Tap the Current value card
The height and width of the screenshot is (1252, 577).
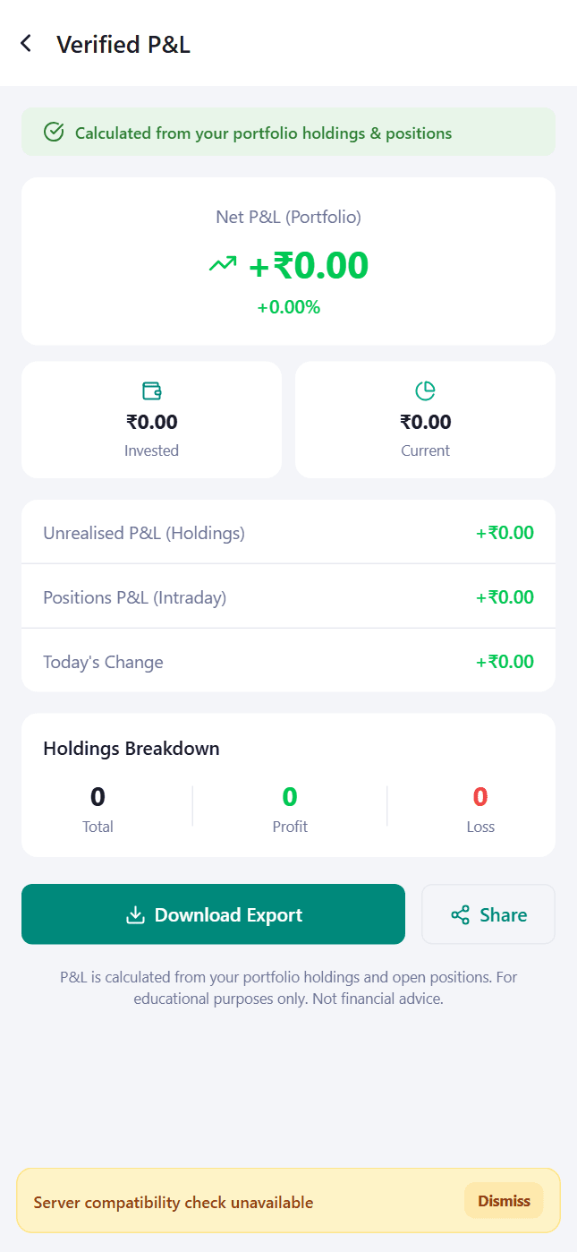[x=425, y=420]
